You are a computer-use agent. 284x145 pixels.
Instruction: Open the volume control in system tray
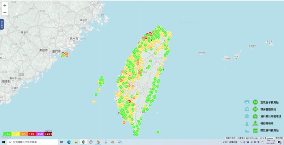255,142
